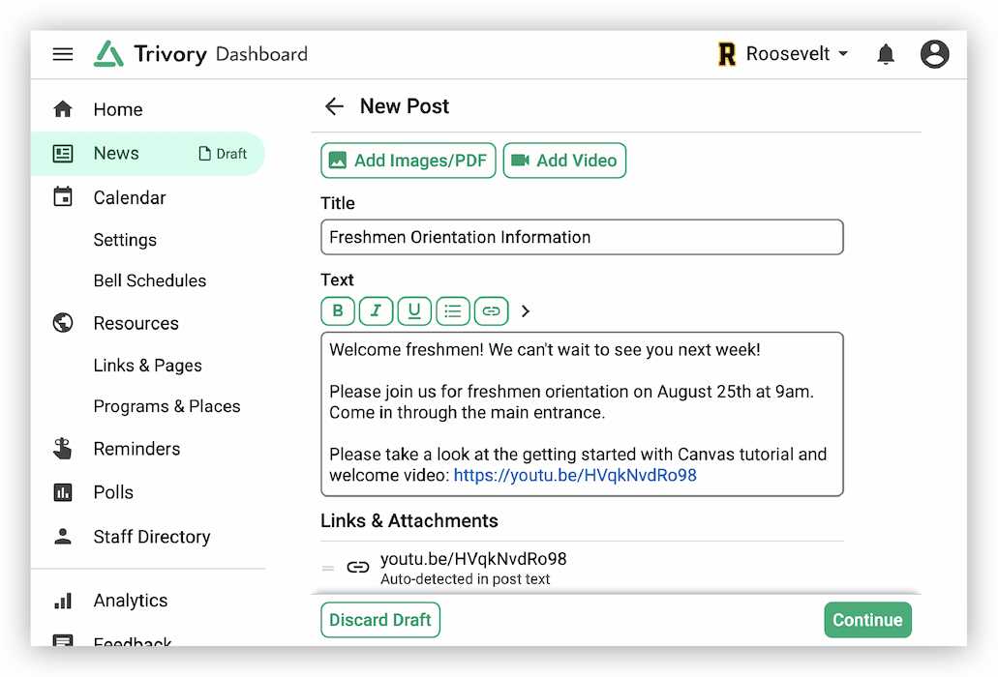This screenshot has height=677, width=998.
Task: Open the user account profile icon
Action: [934, 54]
